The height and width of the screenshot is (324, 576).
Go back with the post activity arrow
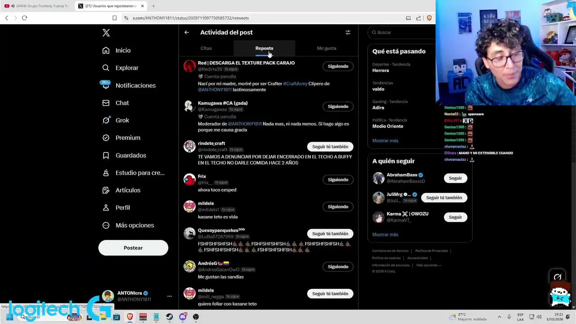coord(187,32)
